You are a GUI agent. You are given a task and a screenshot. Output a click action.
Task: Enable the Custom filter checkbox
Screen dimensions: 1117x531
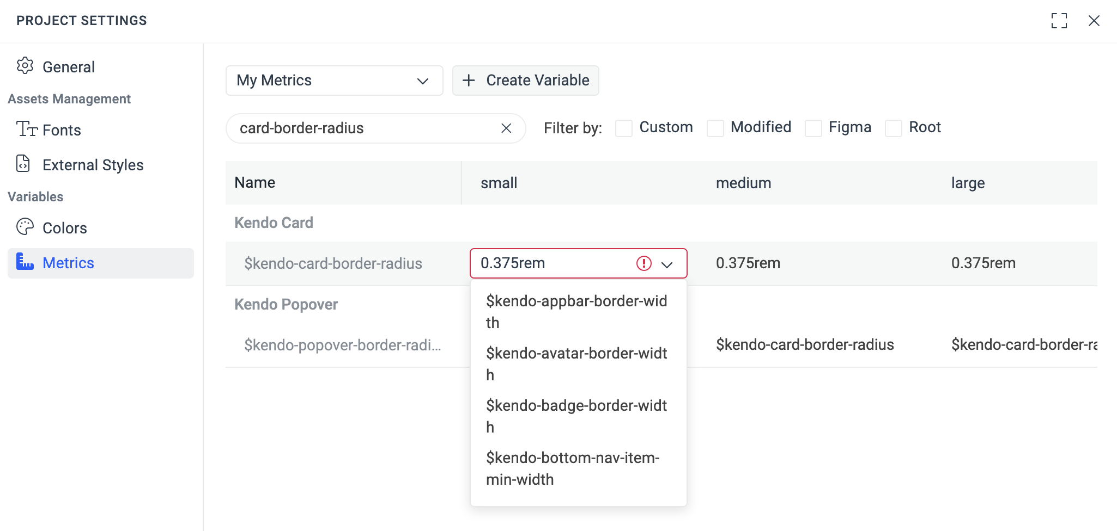point(623,128)
